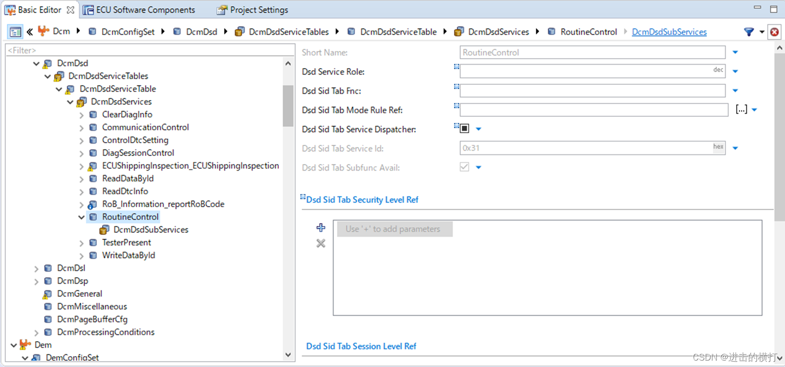Viewport: 785px width, 367px height.
Task: Open the filter options dropdown arrow
Action: click(x=762, y=32)
